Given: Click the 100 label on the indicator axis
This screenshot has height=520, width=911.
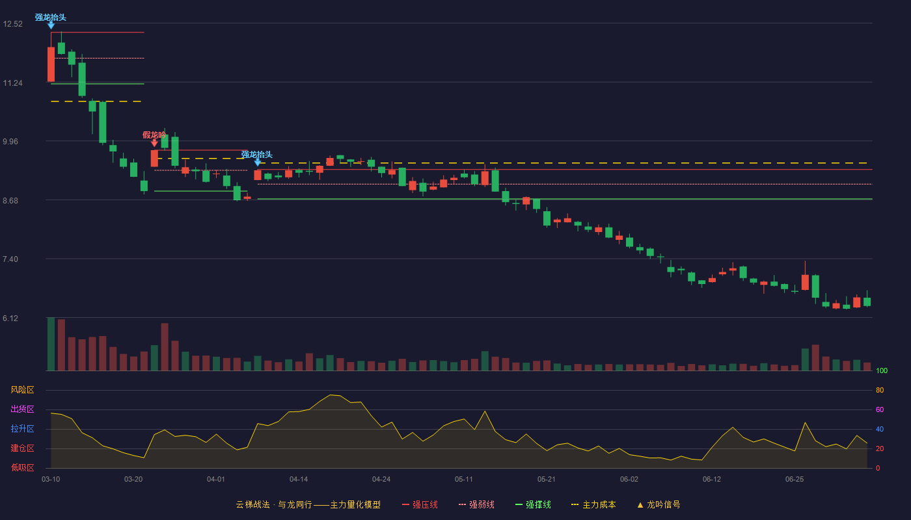Looking at the screenshot, I should coord(882,371).
